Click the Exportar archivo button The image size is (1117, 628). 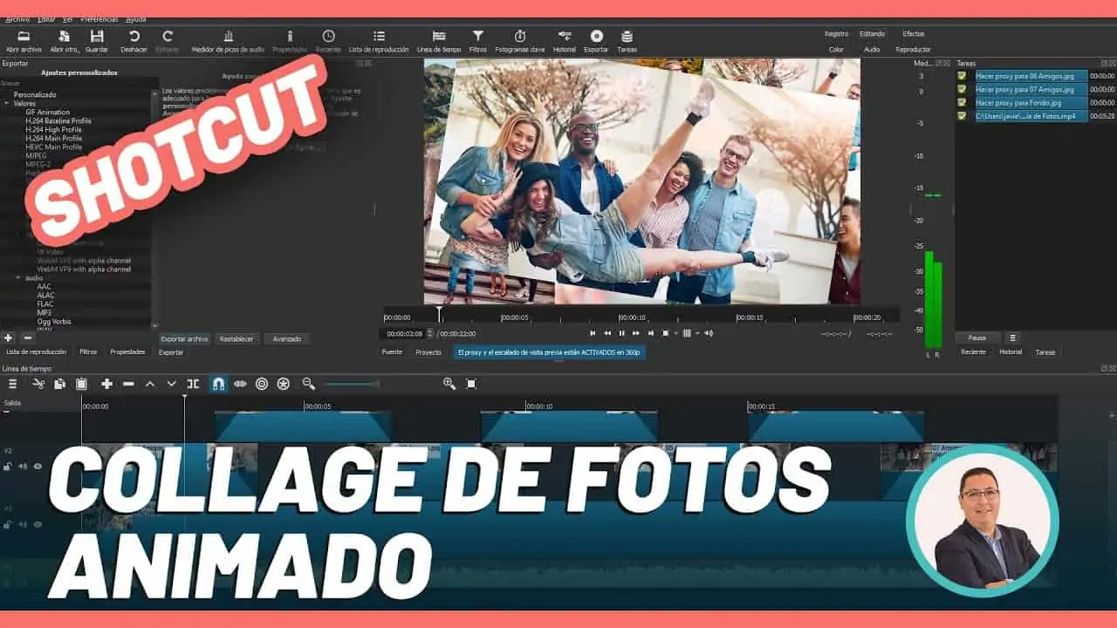click(184, 338)
